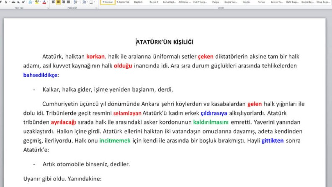Apply the Güçlü style
Image resolution: width=332 pixels, height=187 pixels.
[x=246, y=2]
